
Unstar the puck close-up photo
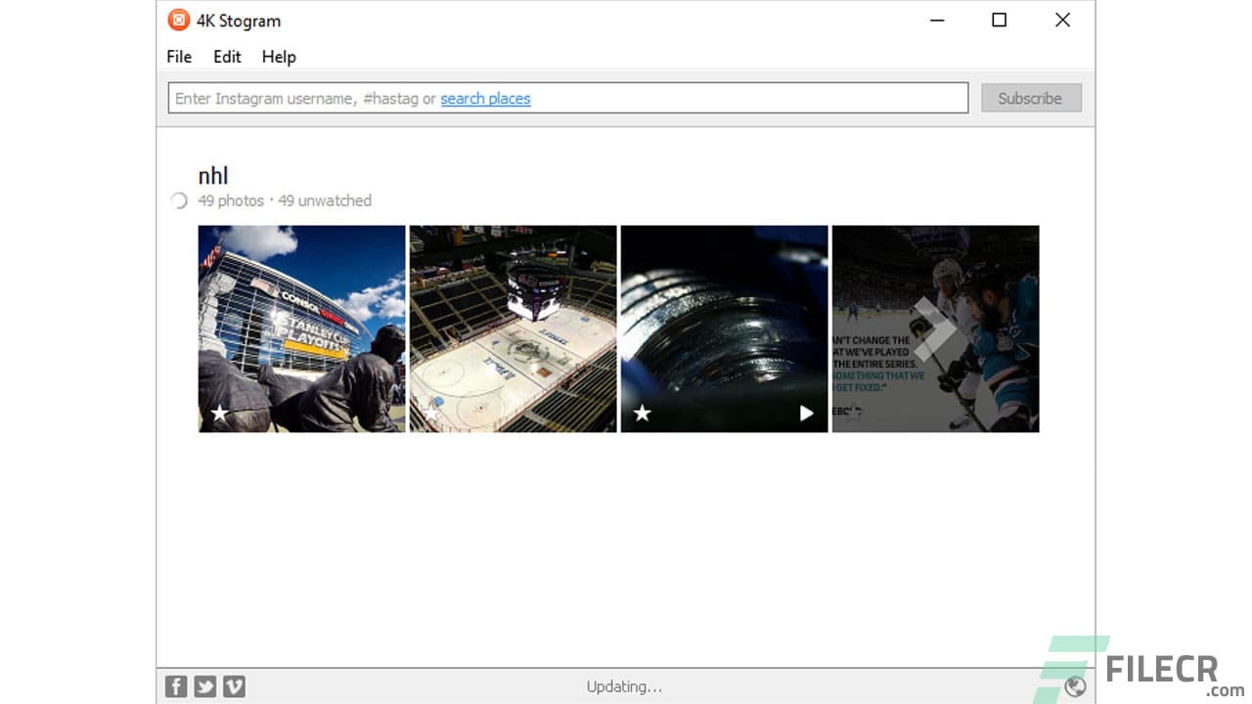point(643,413)
